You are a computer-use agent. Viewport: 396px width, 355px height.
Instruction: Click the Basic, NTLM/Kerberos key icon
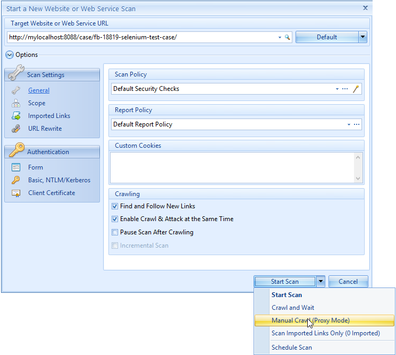pos(16,180)
